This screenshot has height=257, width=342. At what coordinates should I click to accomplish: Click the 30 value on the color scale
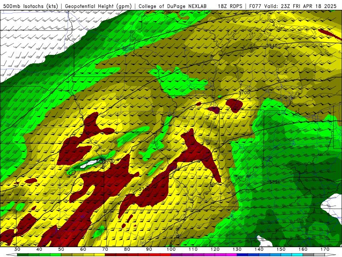coord(17,249)
